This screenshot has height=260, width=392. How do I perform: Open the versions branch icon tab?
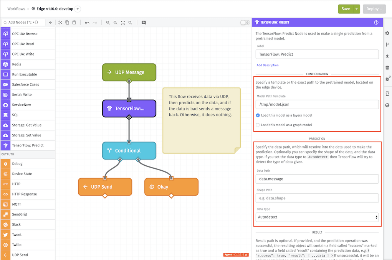pyautogui.click(x=387, y=45)
